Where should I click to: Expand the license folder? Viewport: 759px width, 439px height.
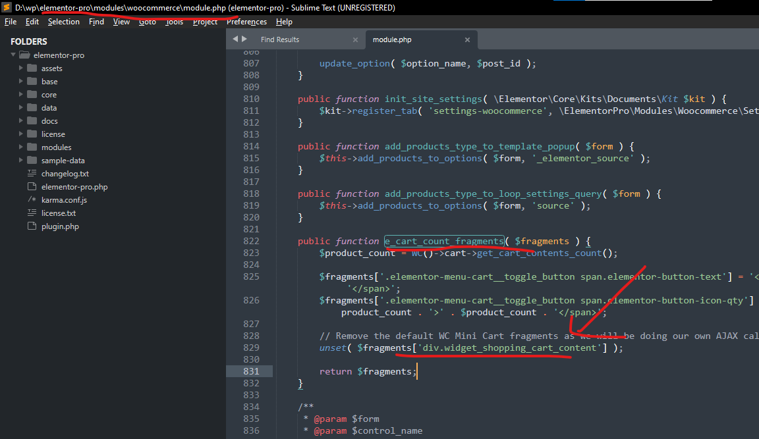click(x=21, y=134)
